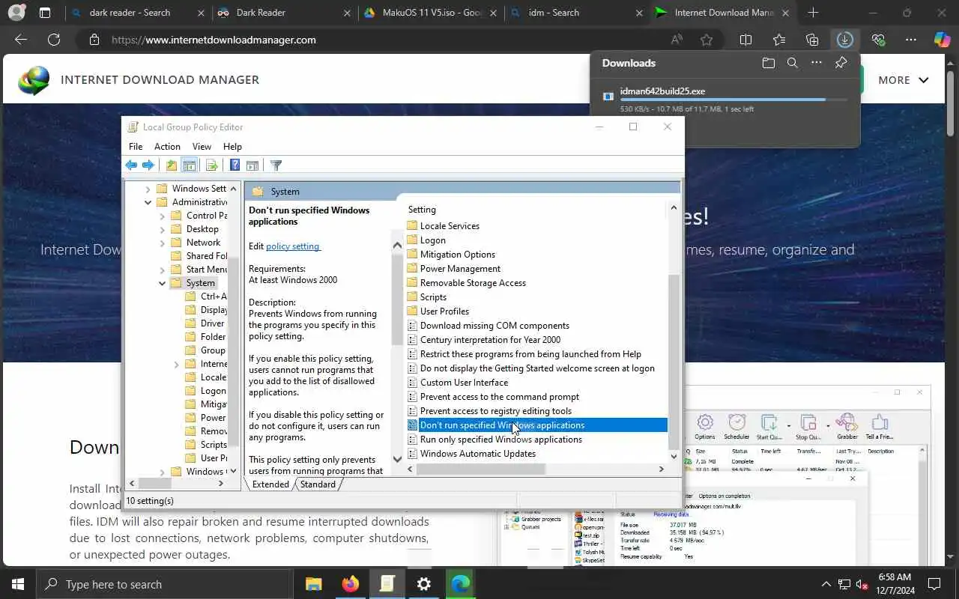Open Help via blue question mark icon

pos(235,165)
